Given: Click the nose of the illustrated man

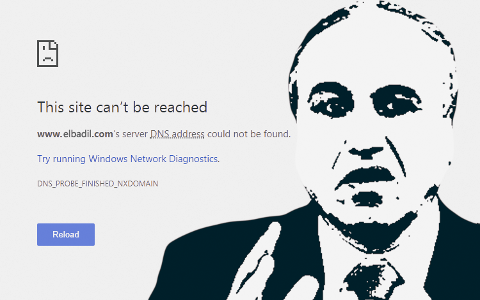Looking at the screenshot, I should click(x=366, y=151).
